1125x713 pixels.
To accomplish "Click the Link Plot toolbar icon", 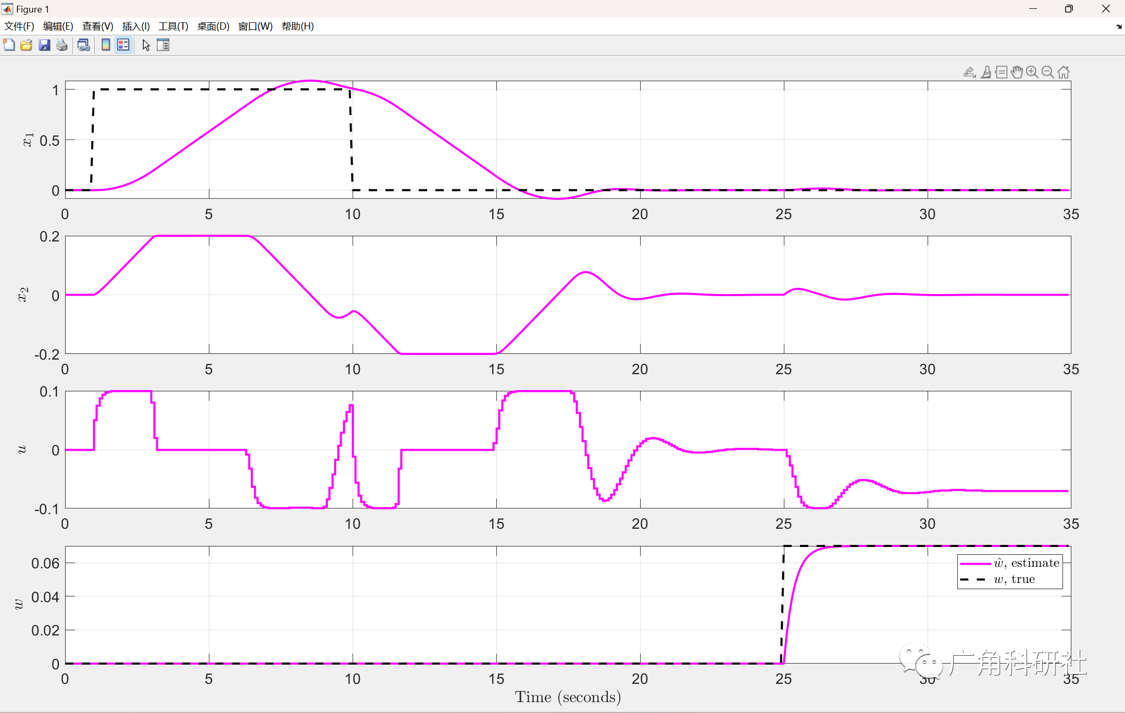I will tap(83, 45).
